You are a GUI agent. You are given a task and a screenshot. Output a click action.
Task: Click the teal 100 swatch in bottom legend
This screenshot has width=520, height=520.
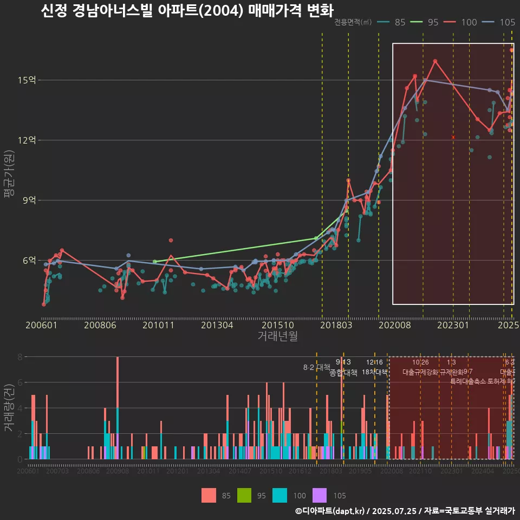(x=279, y=496)
